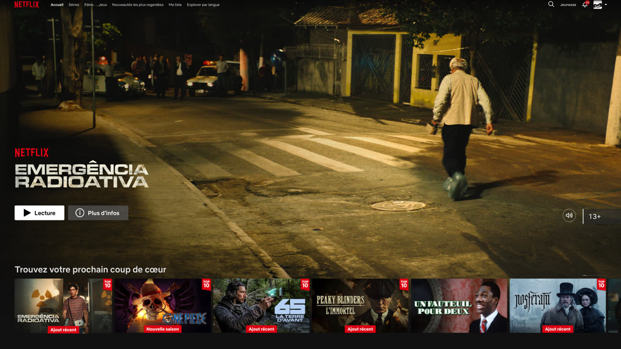
Task: Open the search magnifier icon
Action: (551, 4)
